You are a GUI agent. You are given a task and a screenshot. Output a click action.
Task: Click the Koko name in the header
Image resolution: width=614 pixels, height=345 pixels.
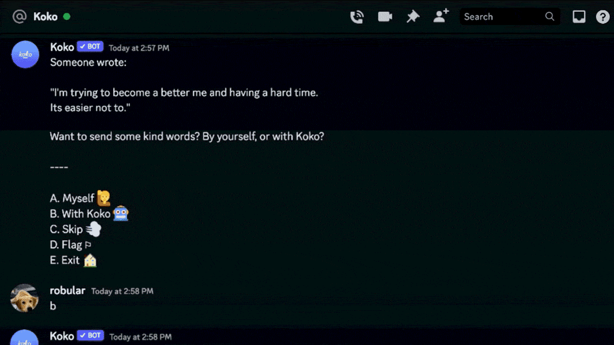click(x=45, y=16)
